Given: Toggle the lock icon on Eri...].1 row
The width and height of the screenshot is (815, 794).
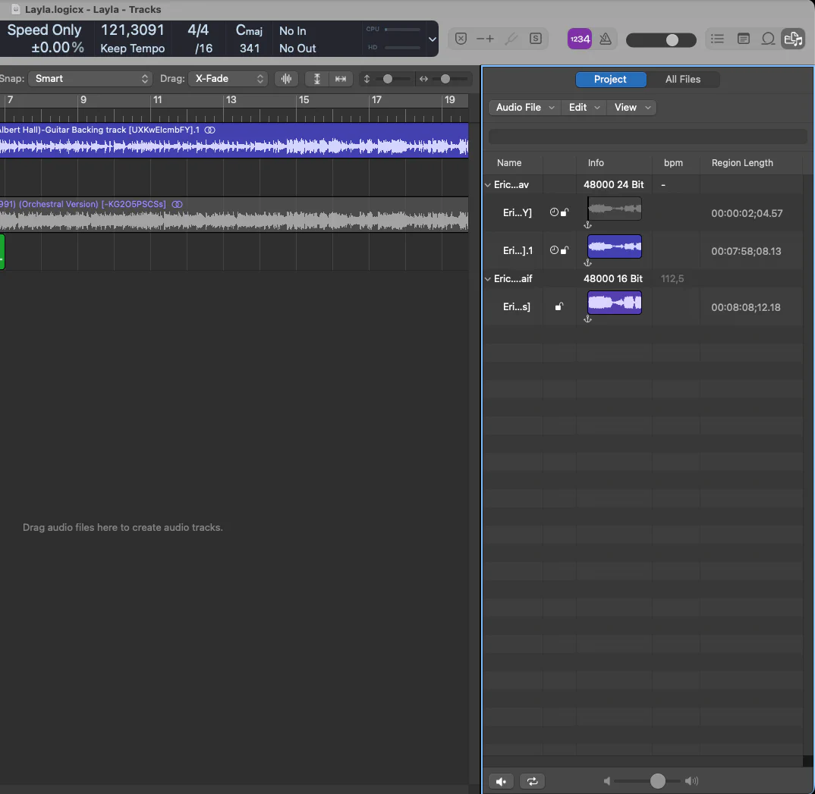Looking at the screenshot, I should [x=565, y=249].
